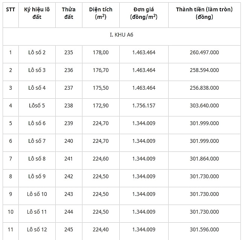Select the total 303.640.000 cell
The image size is (245, 240).
204,105
